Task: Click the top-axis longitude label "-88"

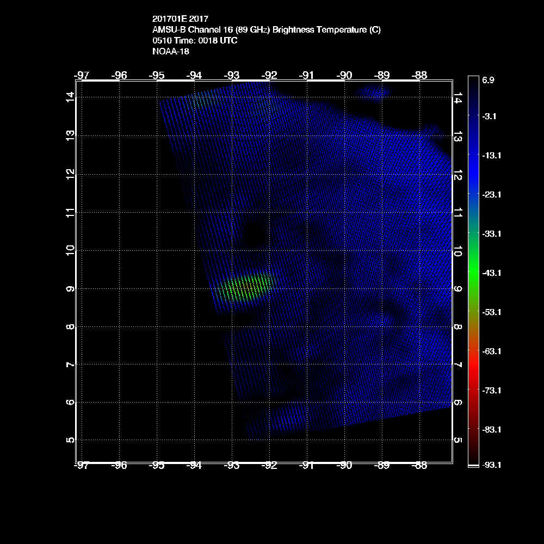Action: click(419, 75)
